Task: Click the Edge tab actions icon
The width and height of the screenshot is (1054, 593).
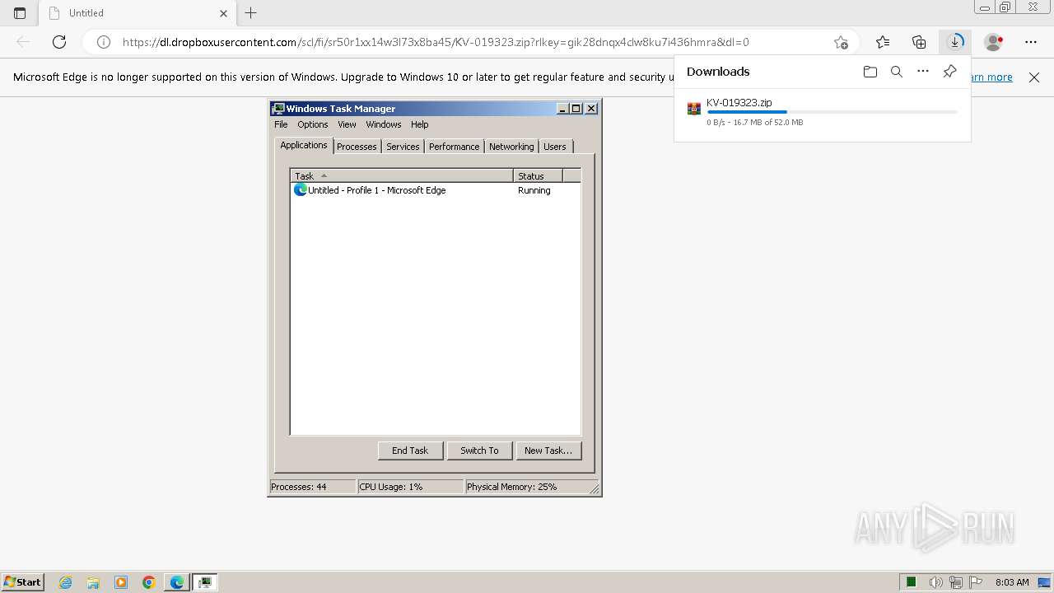Action: (20, 13)
